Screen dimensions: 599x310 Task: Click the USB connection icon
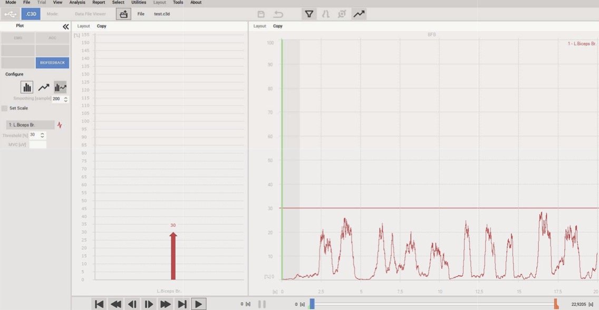(11, 14)
